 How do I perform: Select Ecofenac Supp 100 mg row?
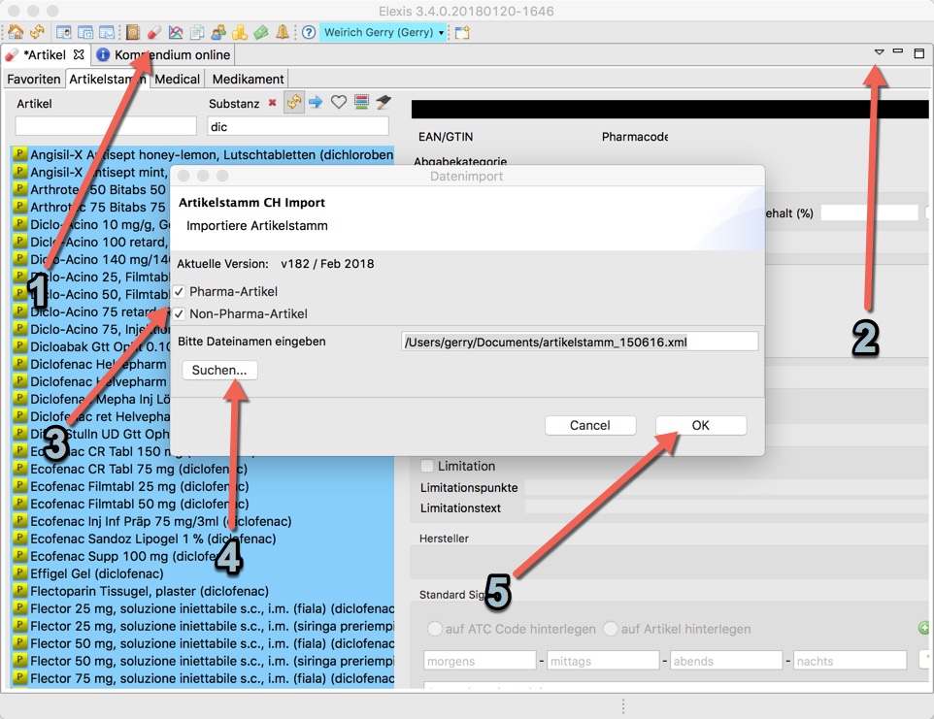click(203, 556)
